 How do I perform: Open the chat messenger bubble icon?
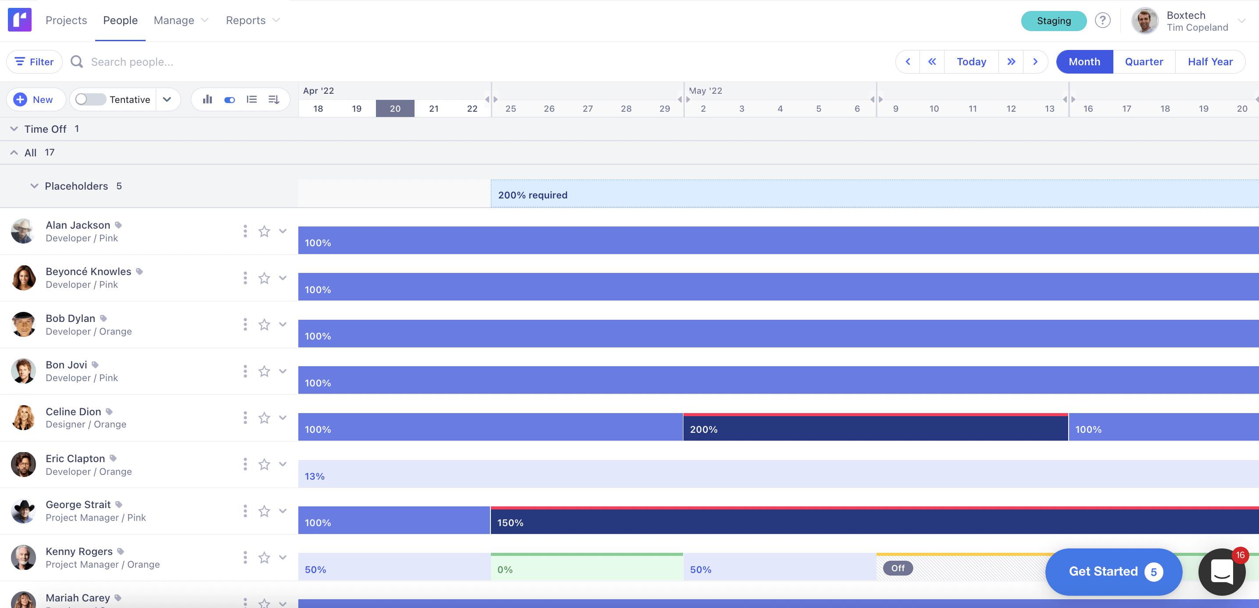(x=1221, y=571)
